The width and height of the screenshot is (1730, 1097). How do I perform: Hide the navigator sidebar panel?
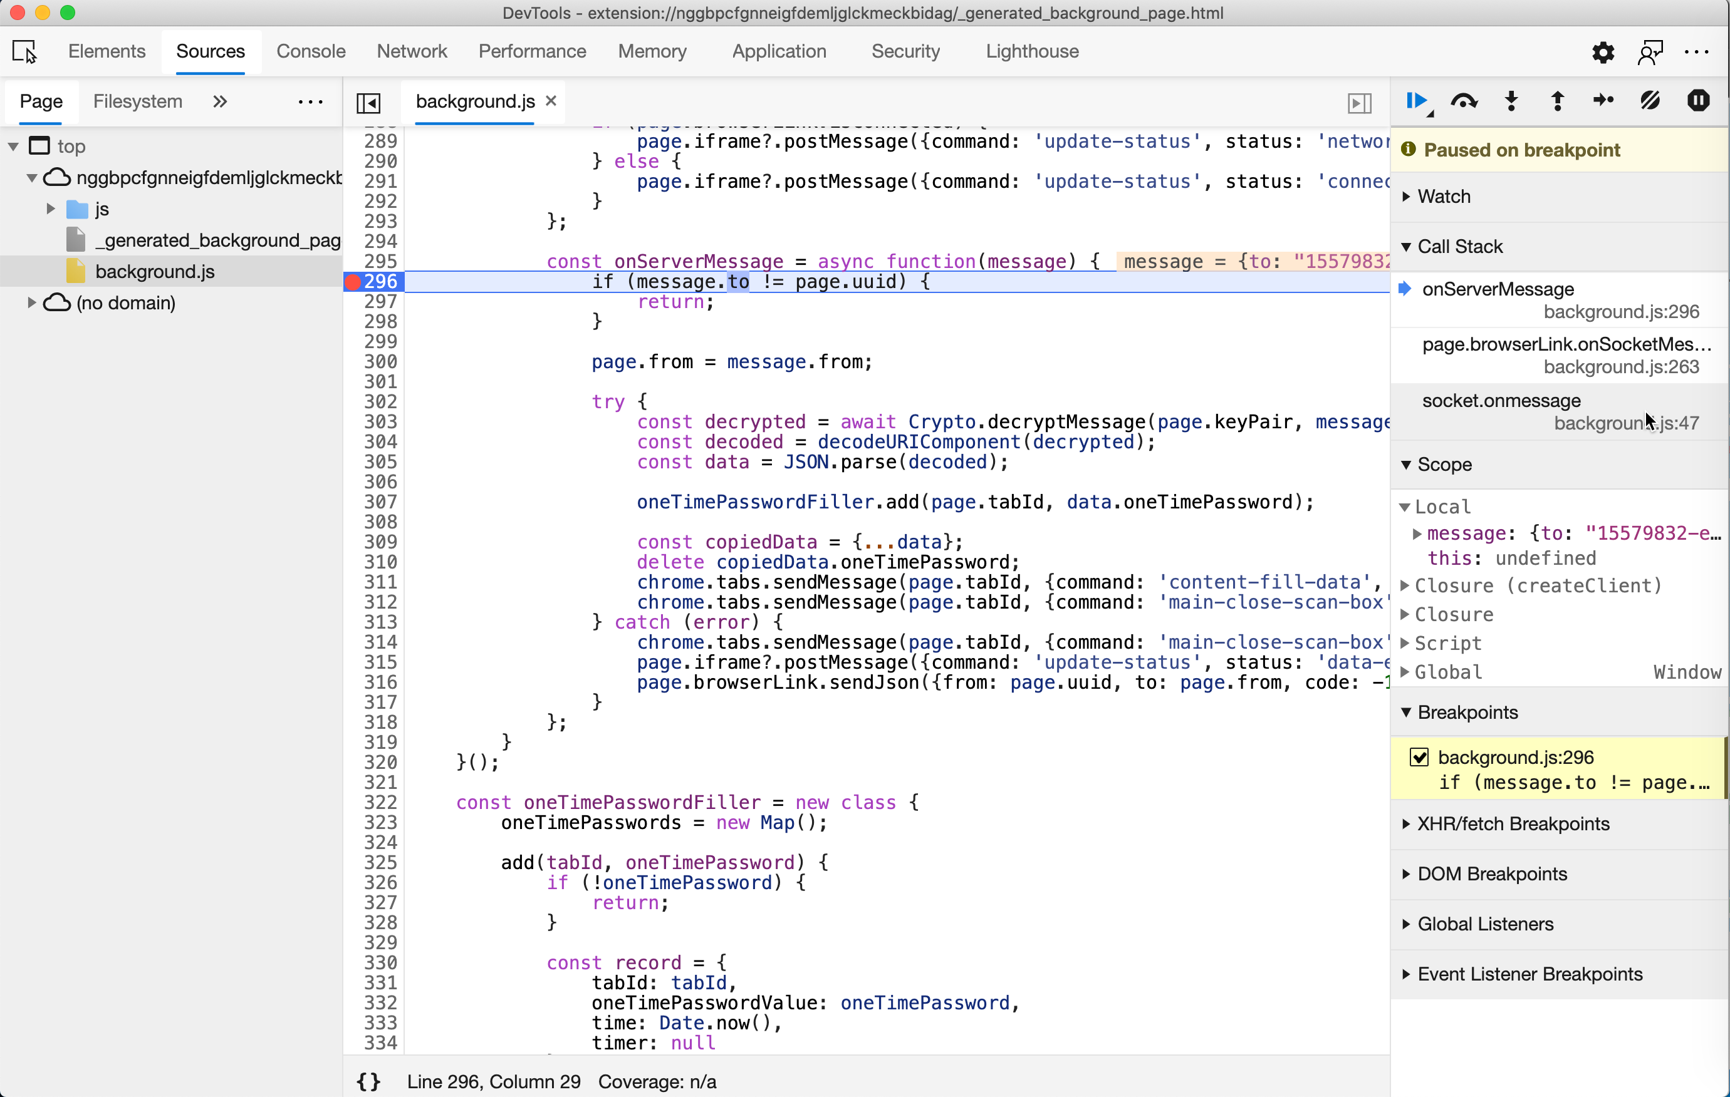[368, 103]
